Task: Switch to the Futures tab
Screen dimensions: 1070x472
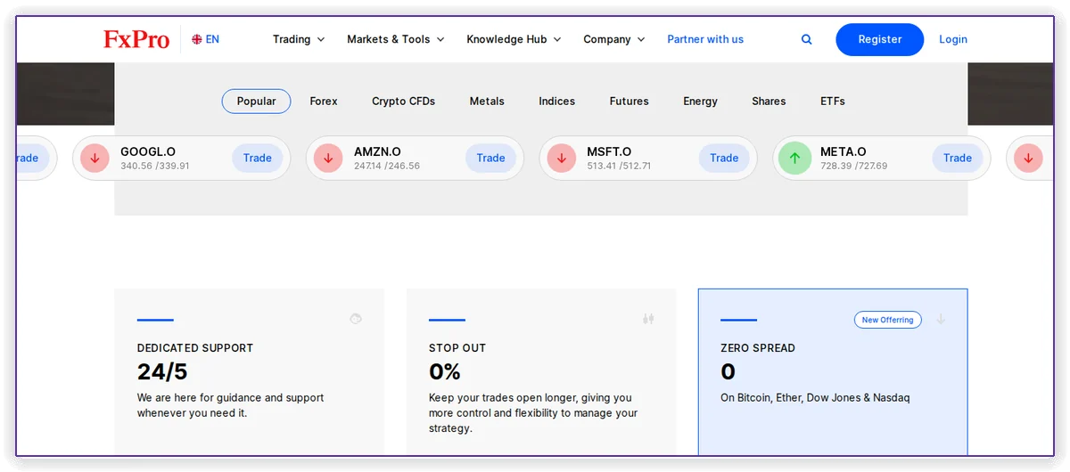Action: click(x=629, y=102)
